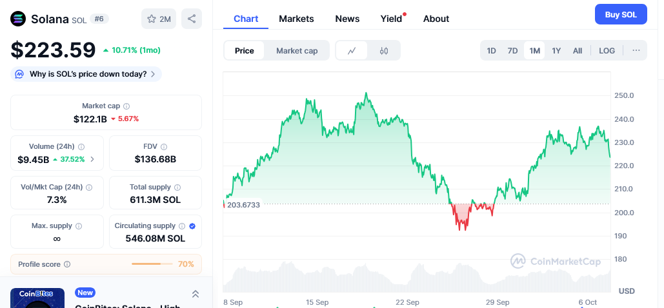The width and height of the screenshot is (664, 308).
Task: Open the chart more options ellipsis
Action: click(x=636, y=50)
